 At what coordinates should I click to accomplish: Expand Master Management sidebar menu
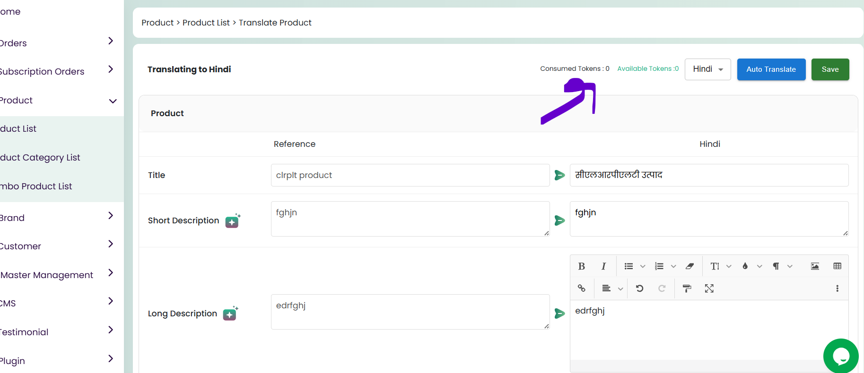point(111,273)
